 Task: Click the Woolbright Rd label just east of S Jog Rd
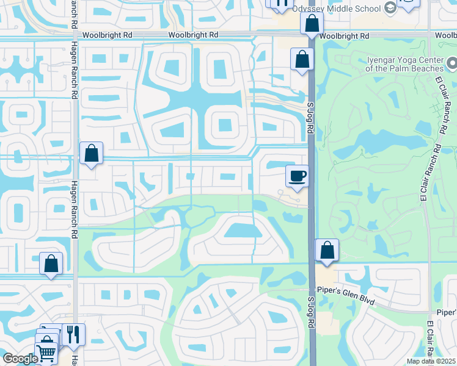click(x=344, y=36)
